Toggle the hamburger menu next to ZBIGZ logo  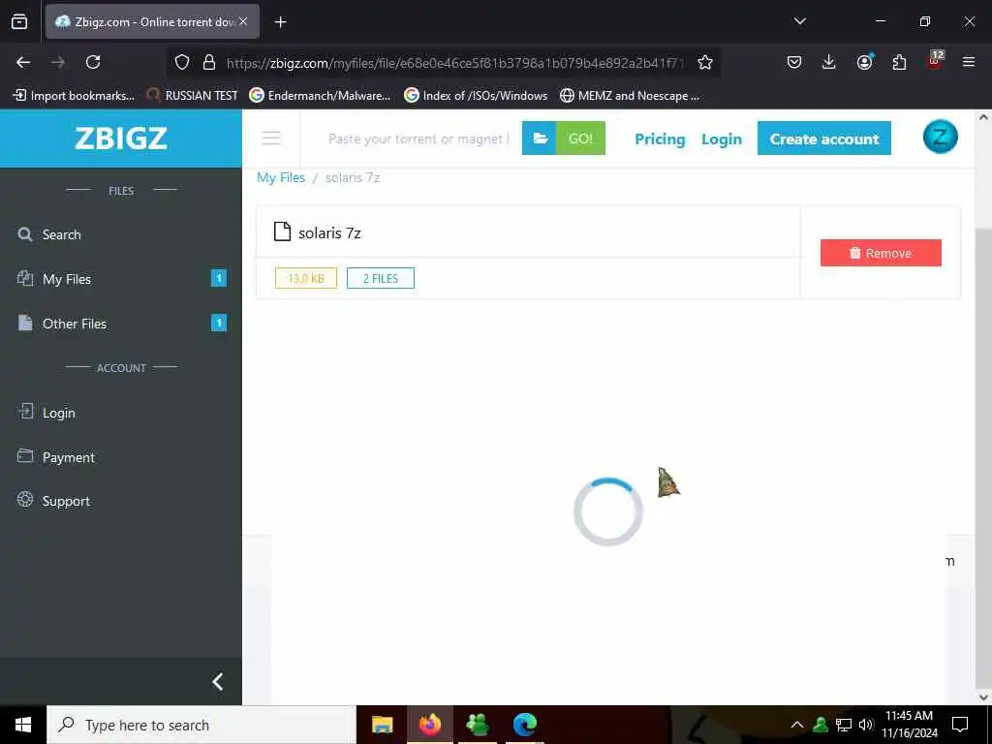[271, 138]
